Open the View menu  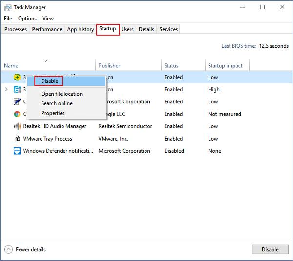48,19
